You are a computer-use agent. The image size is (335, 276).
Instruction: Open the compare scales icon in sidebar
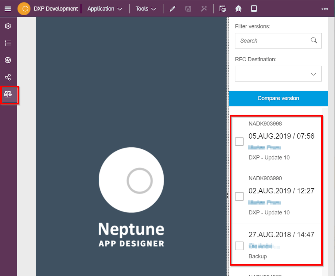[x=8, y=94]
